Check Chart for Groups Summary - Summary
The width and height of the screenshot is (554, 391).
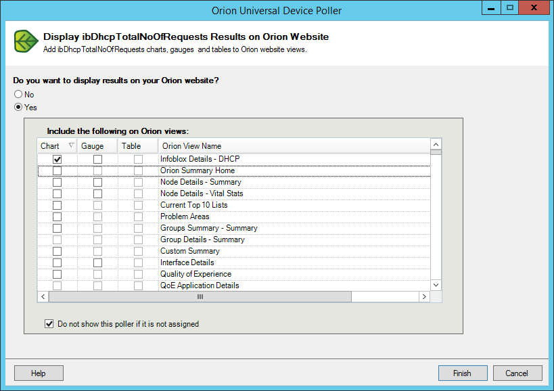57,228
